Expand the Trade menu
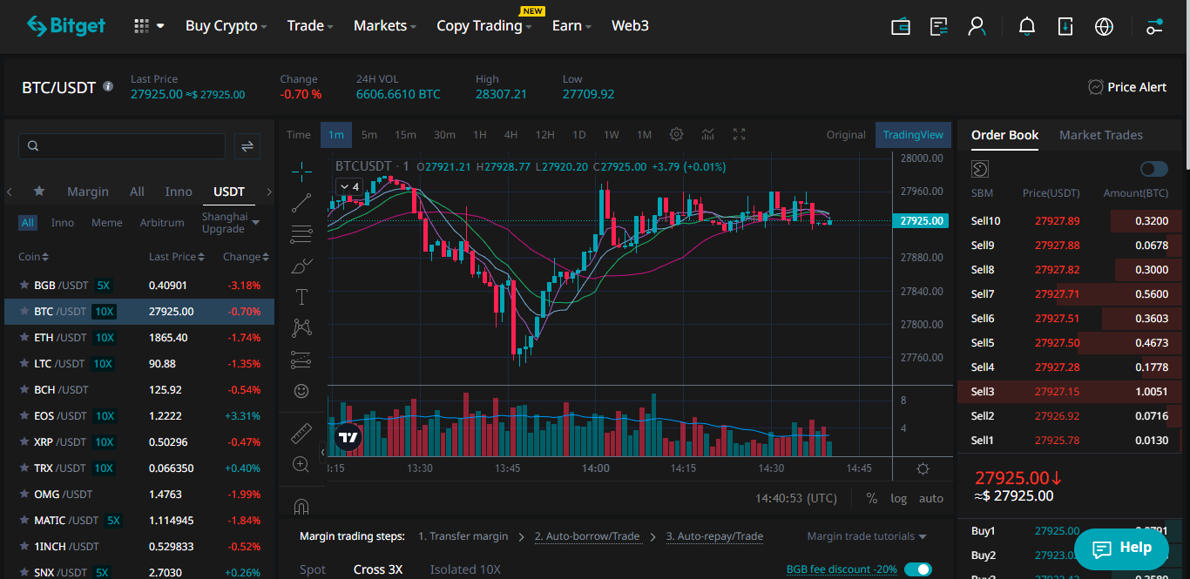The image size is (1190, 579). (x=310, y=26)
